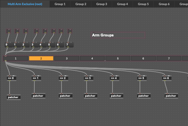The width and height of the screenshot is (188, 126).
Task: Click the Arm Groups comment box
Action: pyautogui.click(x=118, y=35)
